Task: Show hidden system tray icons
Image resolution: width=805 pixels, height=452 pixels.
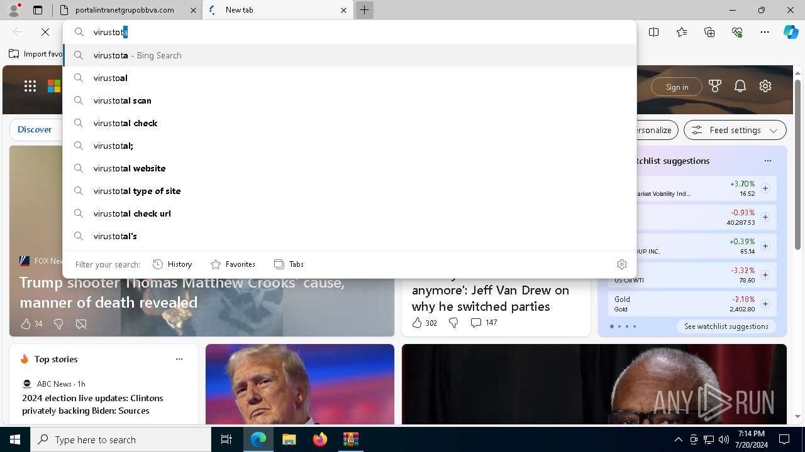Action: coord(678,439)
